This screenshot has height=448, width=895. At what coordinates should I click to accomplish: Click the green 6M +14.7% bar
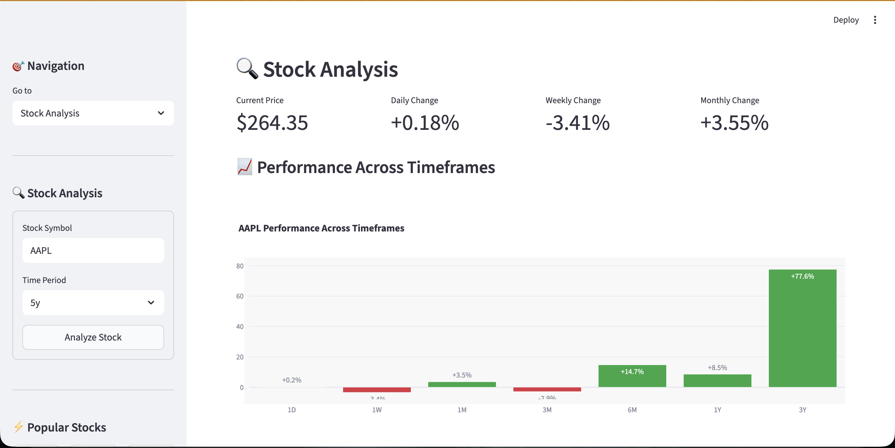tap(632, 376)
